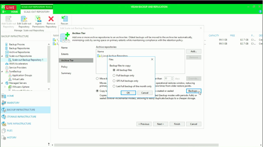Click the Rescan icon in ribbon

[64, 20]
